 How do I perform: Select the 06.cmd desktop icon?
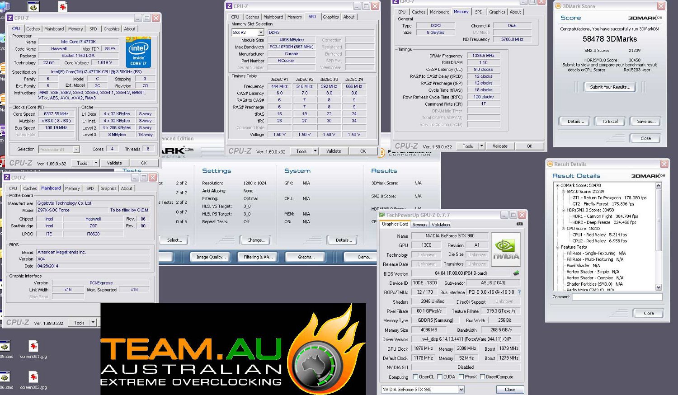point(5,381)
